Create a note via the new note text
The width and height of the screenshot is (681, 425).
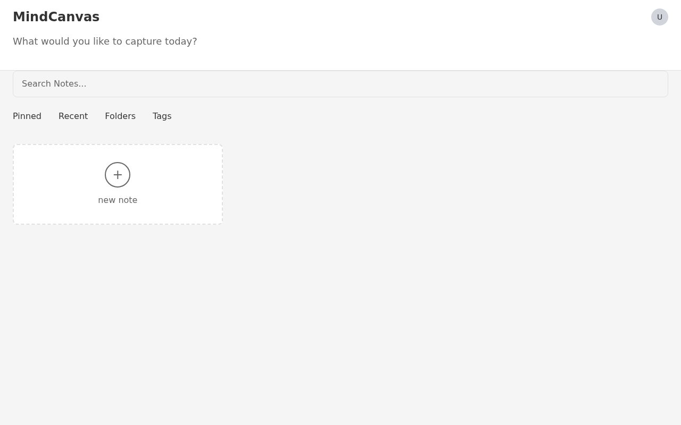tap(118, 200)
